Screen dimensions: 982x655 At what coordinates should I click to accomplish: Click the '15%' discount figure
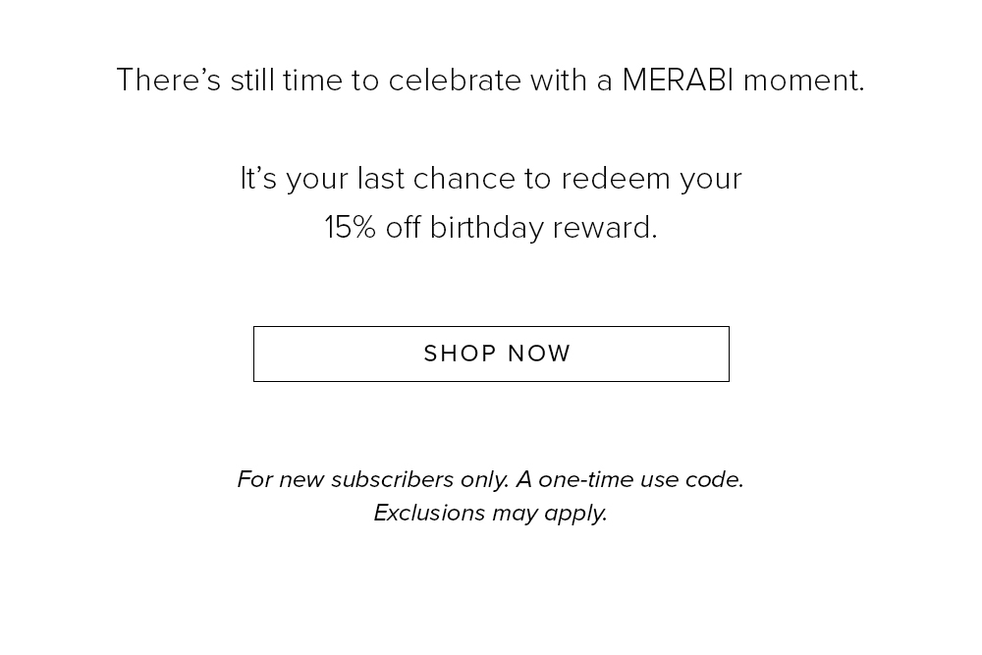click(x=351, y=227)
